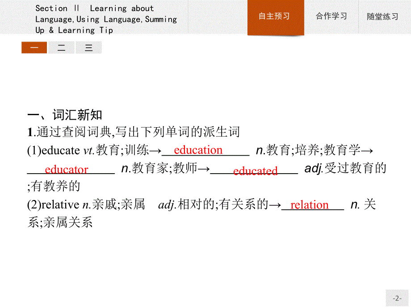The height and width of the screenshot is (308, 411).
Task: Select the answer word 'educator'
Action: [66, 170]
